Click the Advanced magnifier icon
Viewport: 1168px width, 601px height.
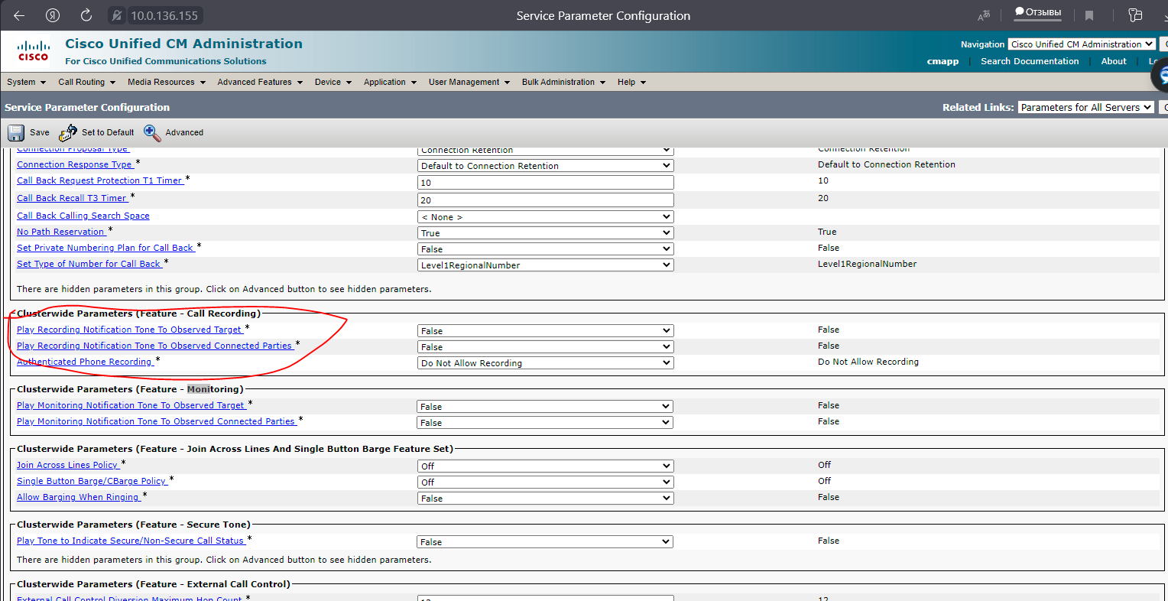pyautogui.click(x=152, y=133)
